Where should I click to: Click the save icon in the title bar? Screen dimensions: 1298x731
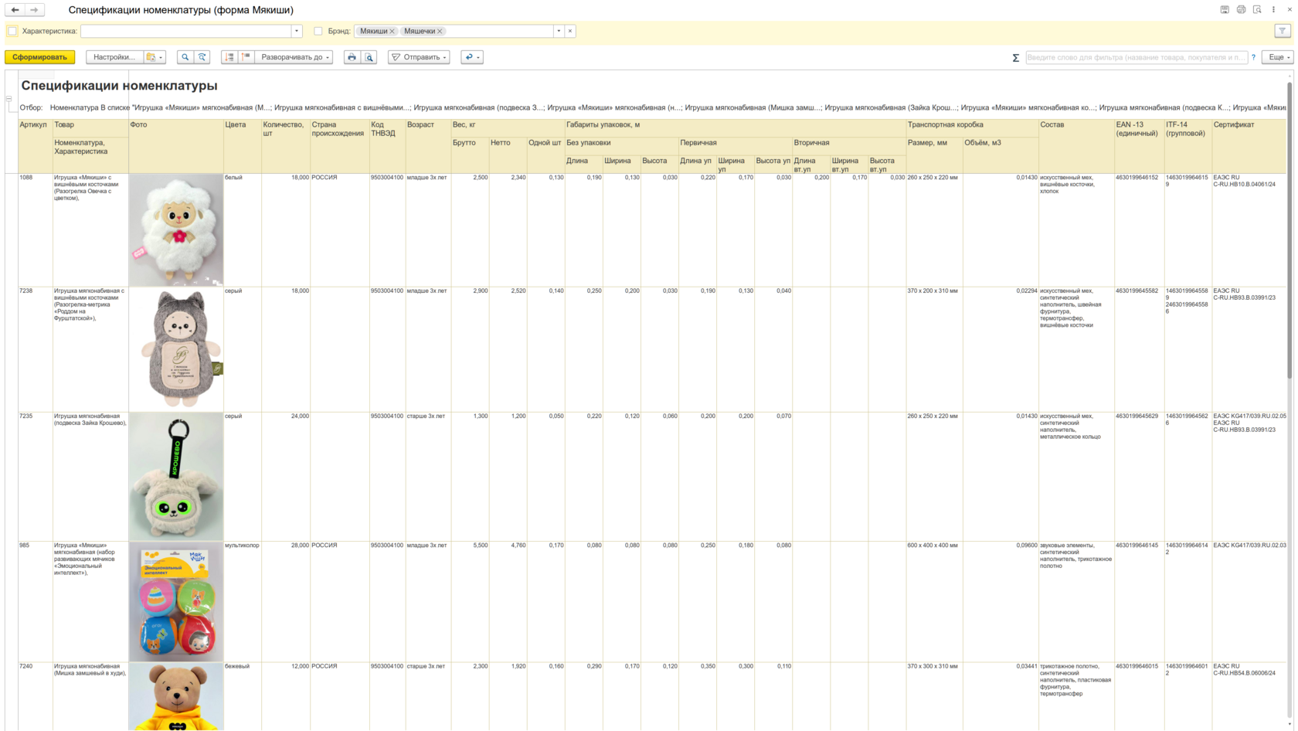(x=1225, y=10)
